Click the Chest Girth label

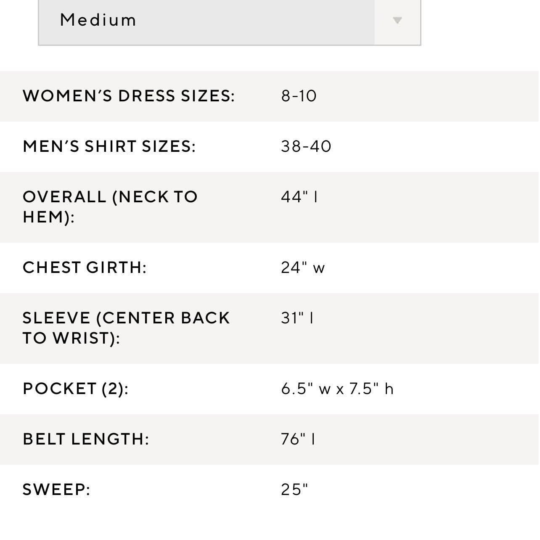tap(85, 267)
